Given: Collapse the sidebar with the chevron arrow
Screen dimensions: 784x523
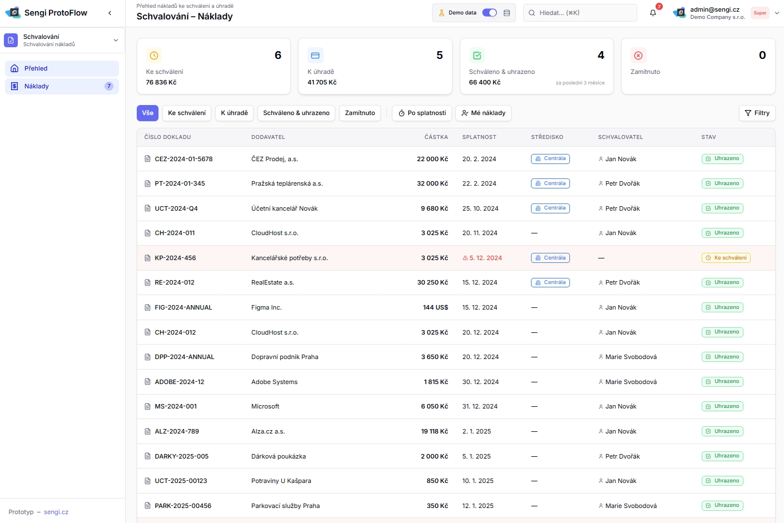Looking at the screenshot, I should coord(110,13).
